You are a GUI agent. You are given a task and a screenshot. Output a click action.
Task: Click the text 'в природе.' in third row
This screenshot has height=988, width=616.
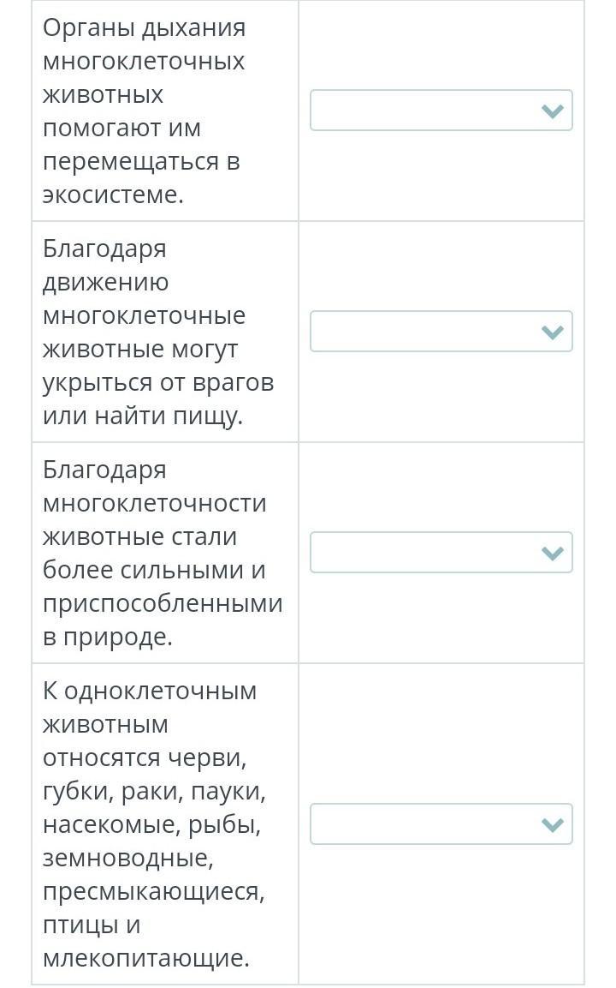click(108, 637)
